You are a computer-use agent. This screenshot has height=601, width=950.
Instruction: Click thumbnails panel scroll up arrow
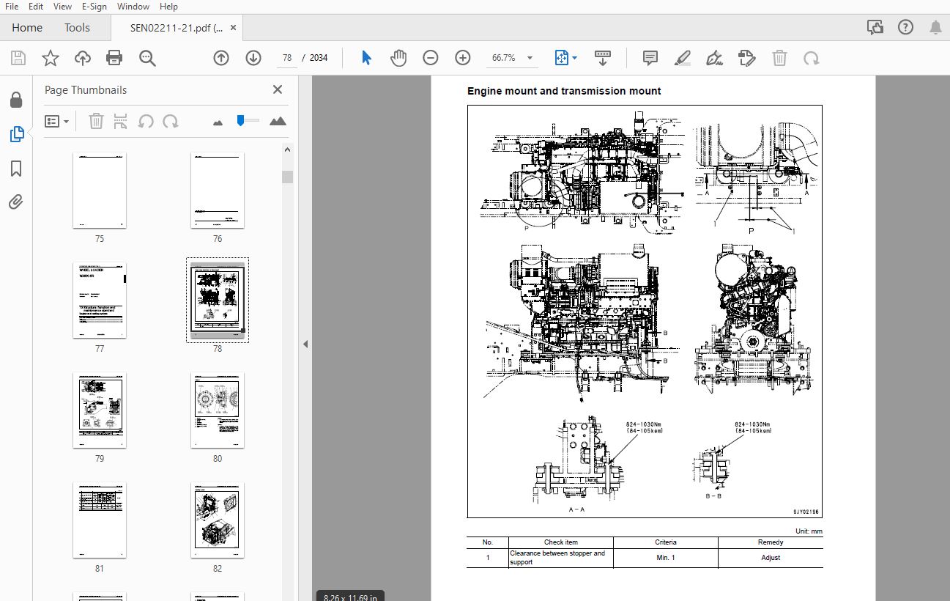click(288, 150)
